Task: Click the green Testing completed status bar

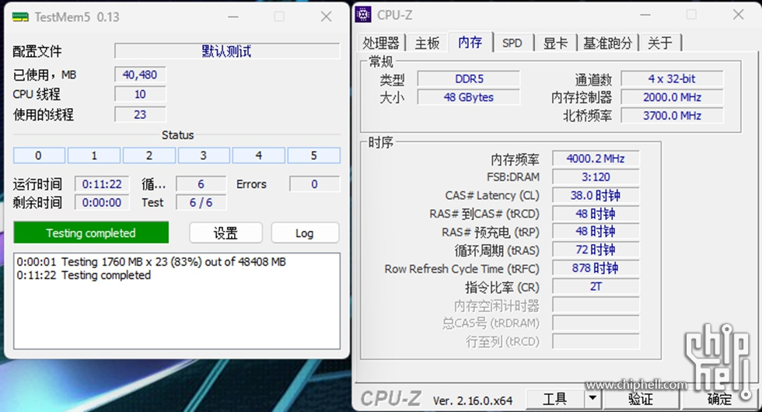Action: tap(91, 232)
